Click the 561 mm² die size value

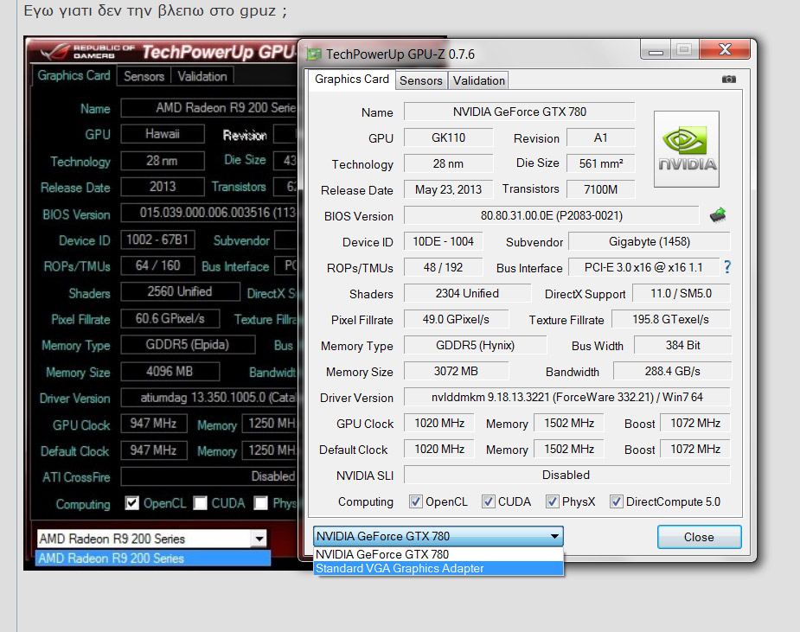[600, 163]
